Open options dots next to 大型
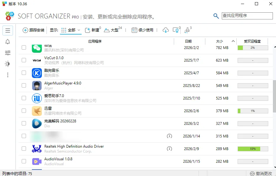The width and height of the screenshot is (276, 176). (x=125, y=30)
